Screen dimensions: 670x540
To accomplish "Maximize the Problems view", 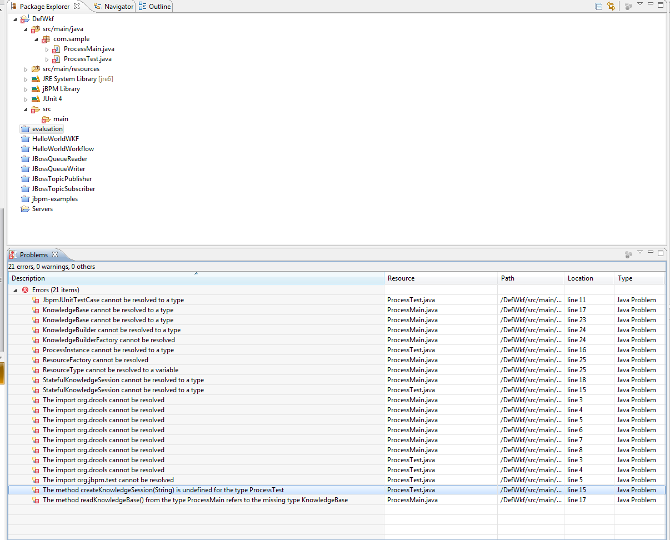I will click(x=660, y=253).
